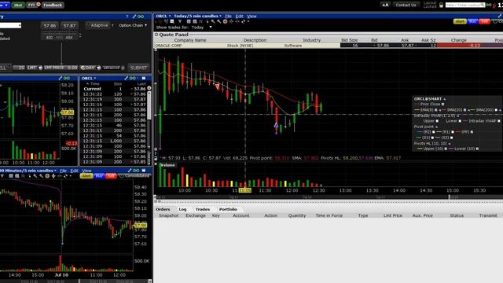Click the IBot button
This screenshot has width=503, height=283.
(18, 5)
